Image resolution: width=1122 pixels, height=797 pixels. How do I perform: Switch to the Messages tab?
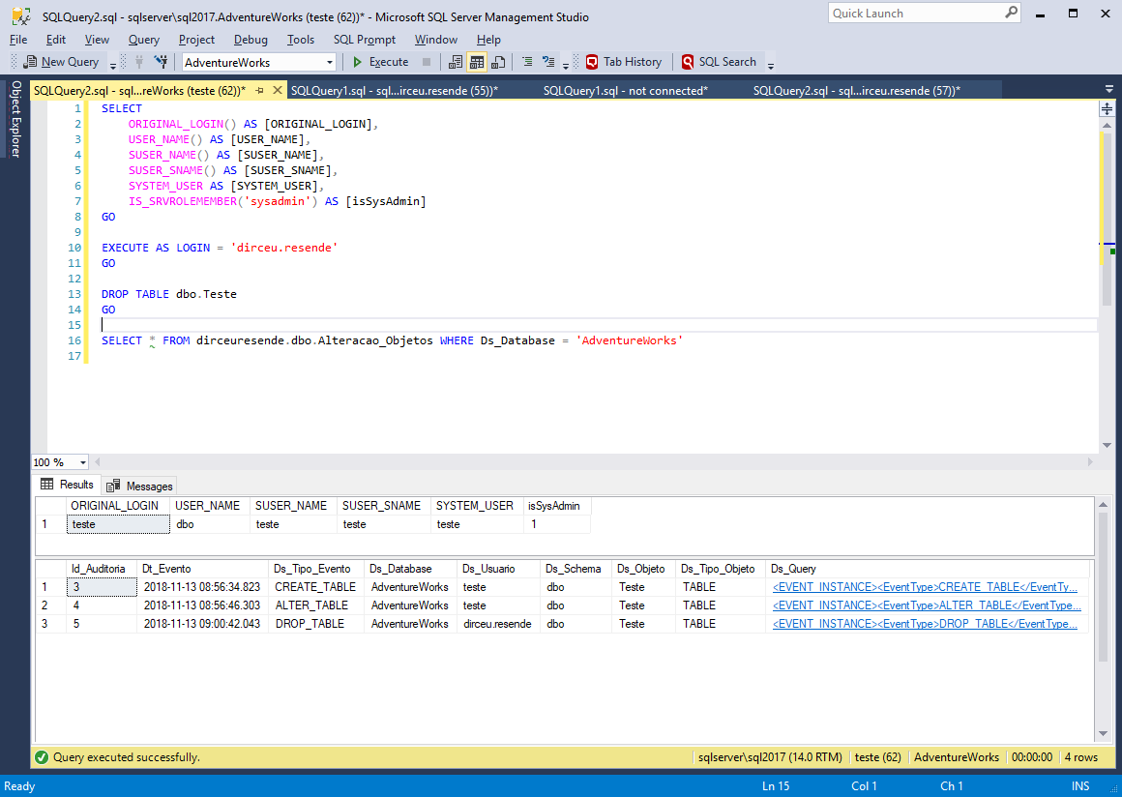[139, 486]
